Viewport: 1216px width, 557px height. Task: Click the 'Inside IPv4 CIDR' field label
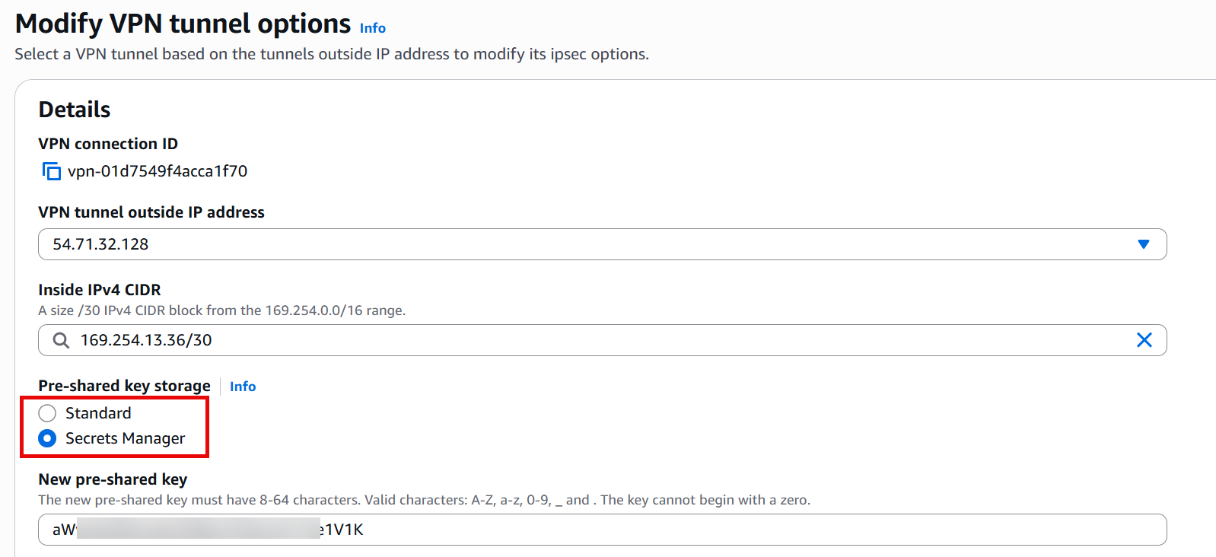[100, 290]
